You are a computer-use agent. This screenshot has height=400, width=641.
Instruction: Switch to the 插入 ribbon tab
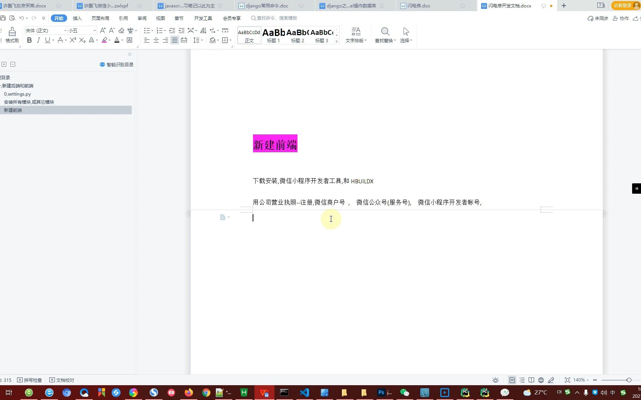[77, 18]
